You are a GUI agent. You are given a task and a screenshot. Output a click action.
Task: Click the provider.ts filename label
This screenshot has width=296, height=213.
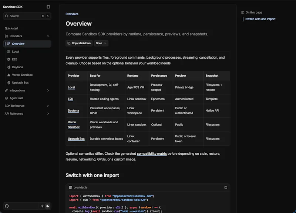(x=80, y=188)
